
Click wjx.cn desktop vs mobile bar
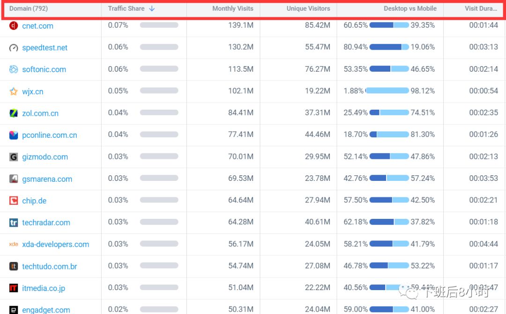coord(387,90)
